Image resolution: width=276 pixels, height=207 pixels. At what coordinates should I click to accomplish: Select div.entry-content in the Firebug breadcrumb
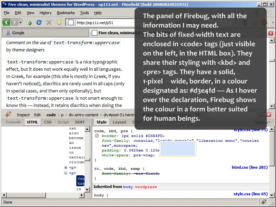(x=83, y=115)
